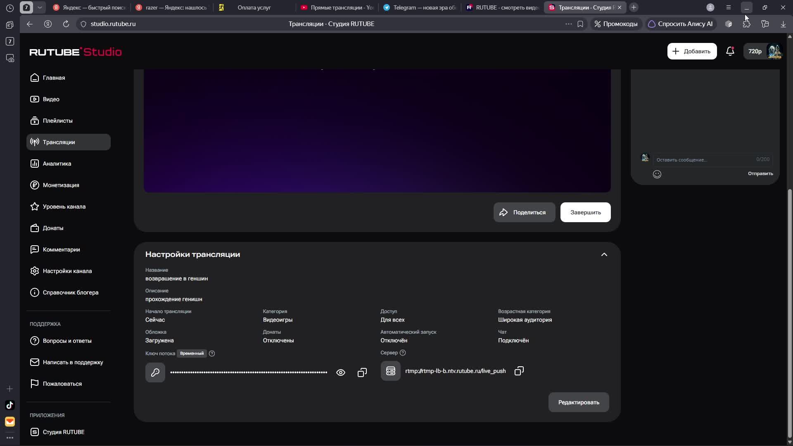
Task: Switch to the RUTUBE - смотреть видео tab
Action: [502, 7]
